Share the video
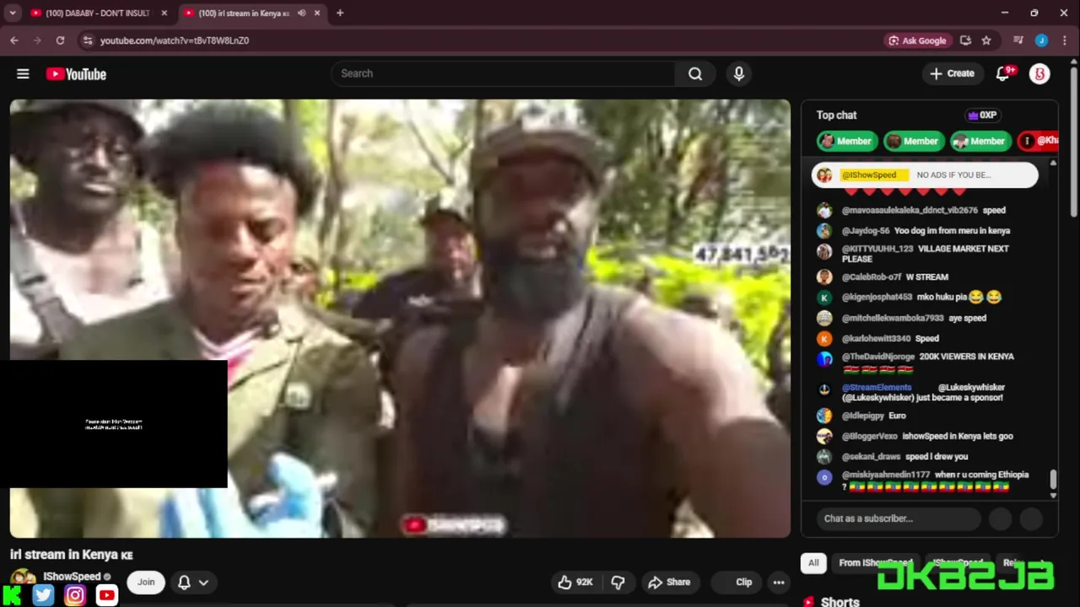Image resolution: width=1080 pixels, height=607 pixels. click(x=669, y=582)
